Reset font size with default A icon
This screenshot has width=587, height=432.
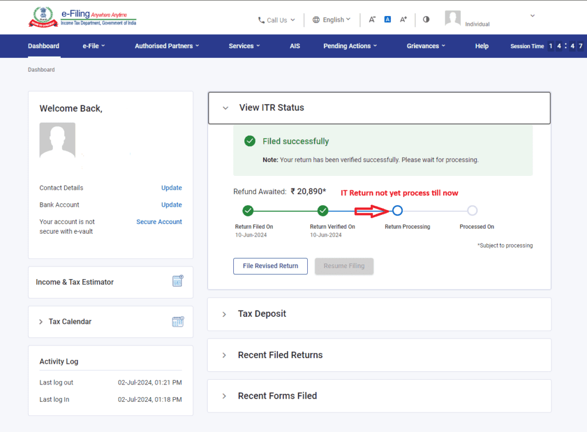coord(388,19)
